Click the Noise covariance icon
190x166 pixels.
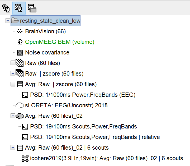[x=20, y=53]
